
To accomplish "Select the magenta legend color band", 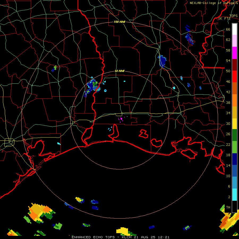I will (x=234, y=53).
